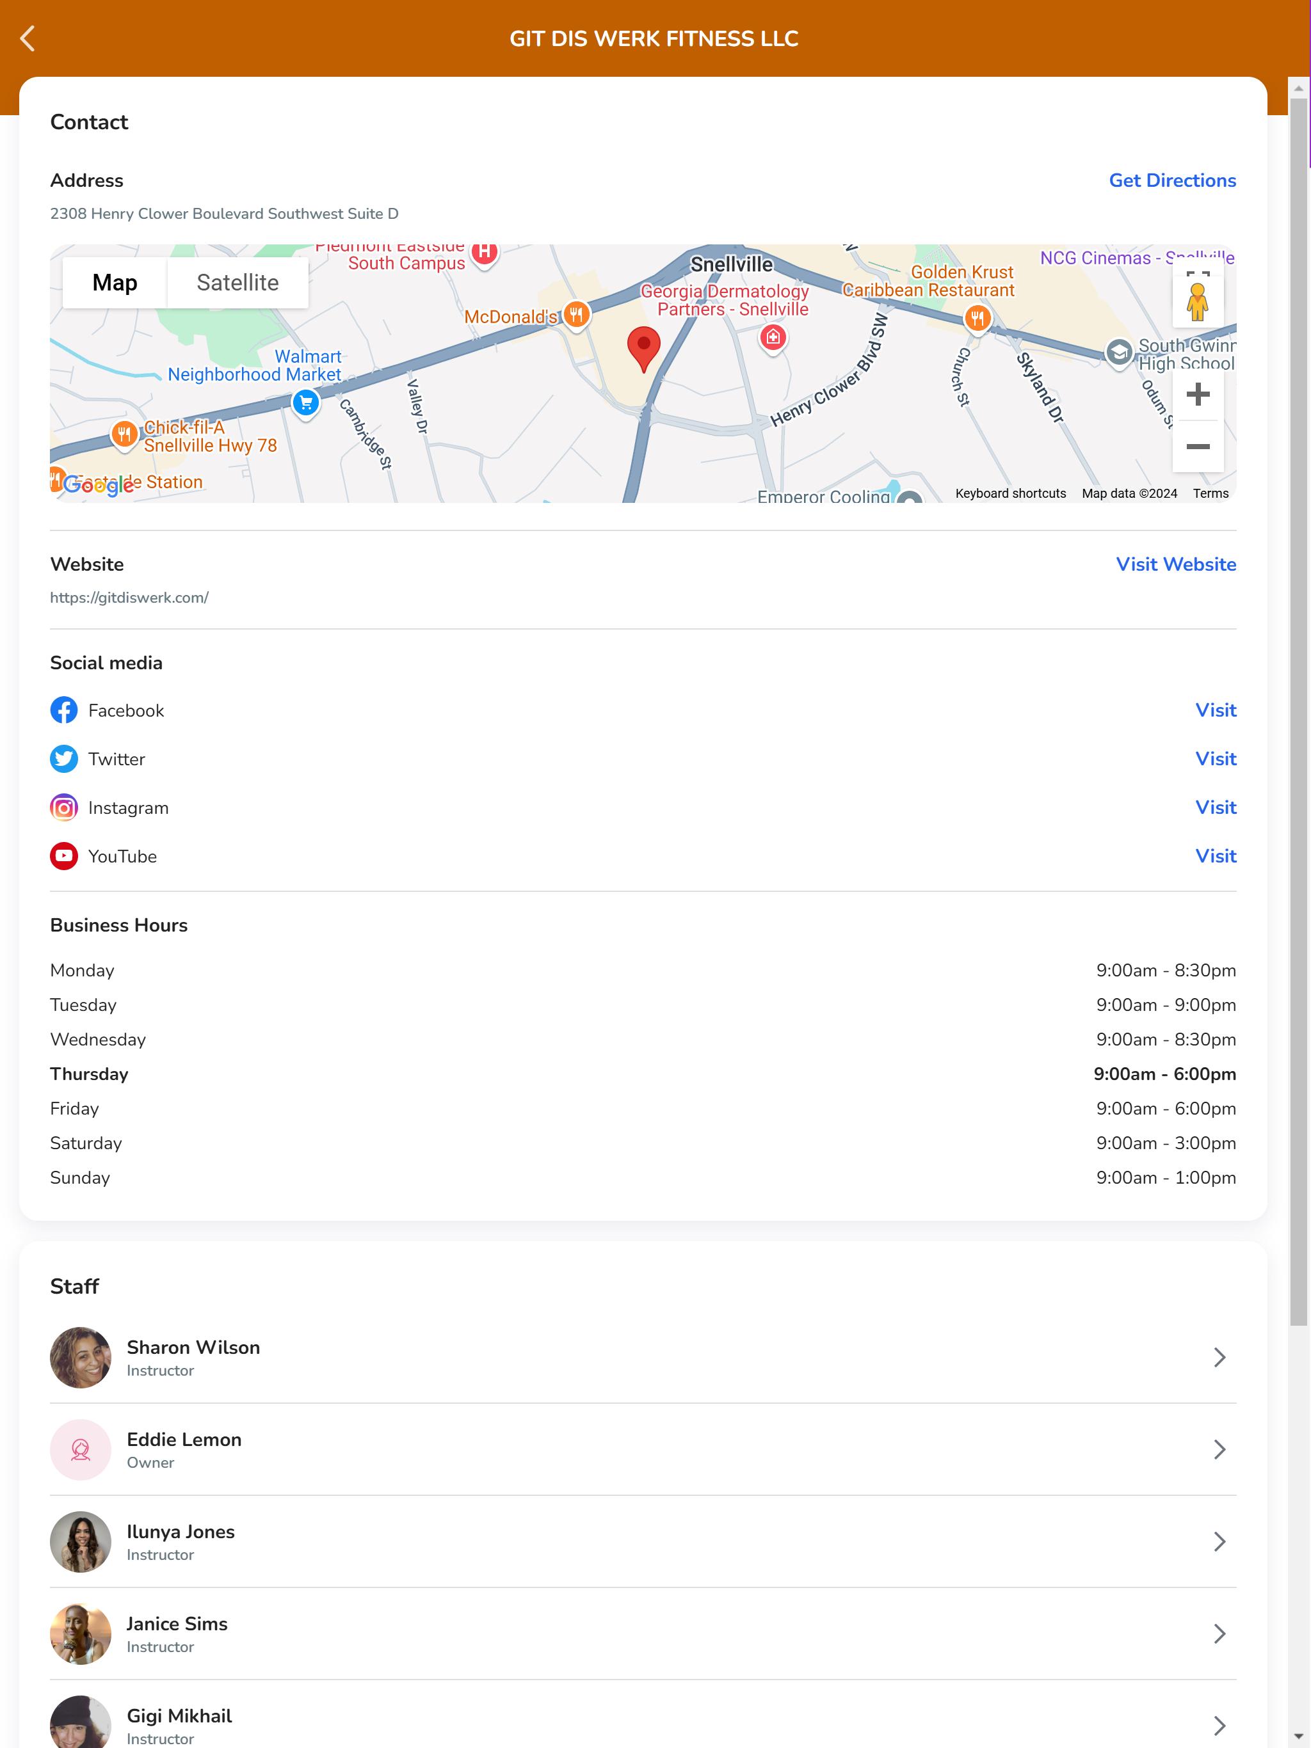Open Sharon Wilson's profile photo
1311x1748 pixels.
pos(81,1357)
